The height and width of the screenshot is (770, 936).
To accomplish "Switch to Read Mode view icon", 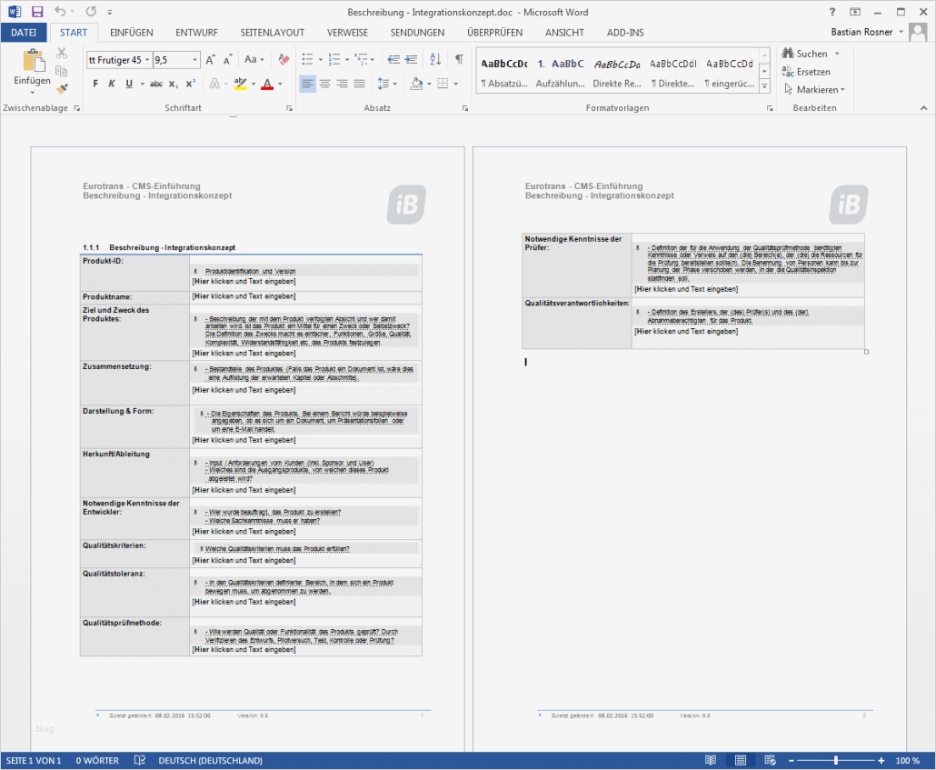I will coord(711,760).
